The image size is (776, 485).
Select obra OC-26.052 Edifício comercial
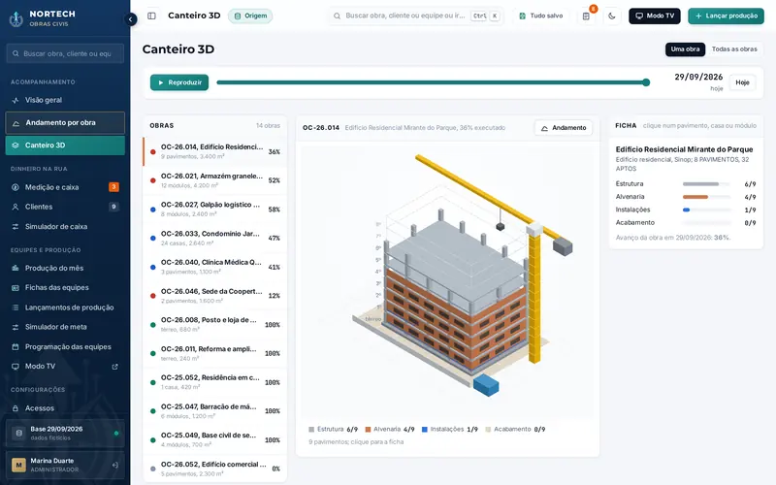(214, 469)
